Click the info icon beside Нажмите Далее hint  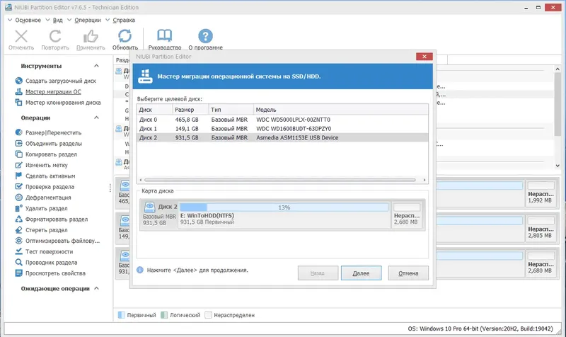click(140, 270)
